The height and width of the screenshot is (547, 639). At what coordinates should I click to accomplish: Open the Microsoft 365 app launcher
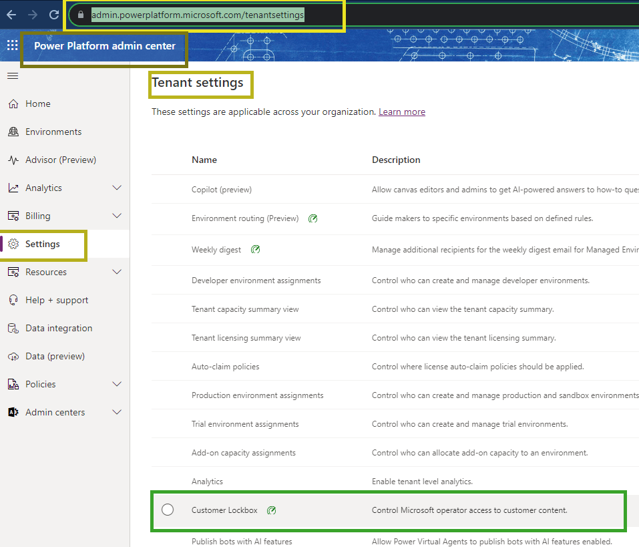click(11, 45)
